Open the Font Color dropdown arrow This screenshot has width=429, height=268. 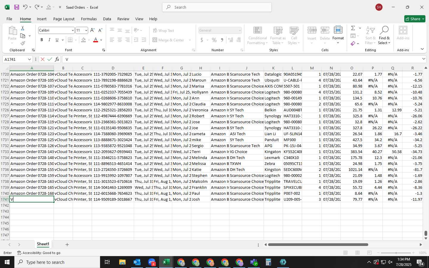point(101,40)
